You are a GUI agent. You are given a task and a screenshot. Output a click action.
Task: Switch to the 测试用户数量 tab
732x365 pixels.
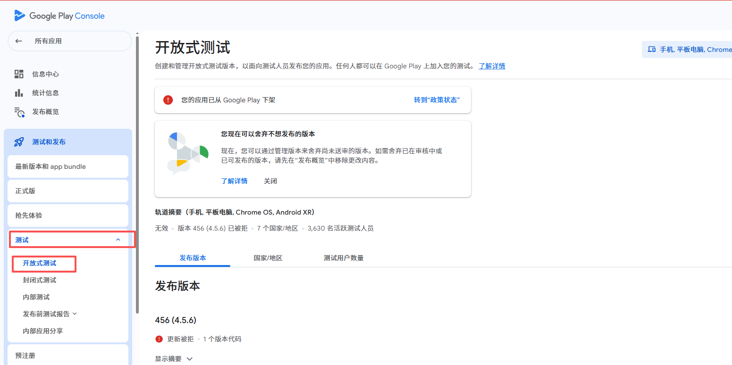coord(344,258)
